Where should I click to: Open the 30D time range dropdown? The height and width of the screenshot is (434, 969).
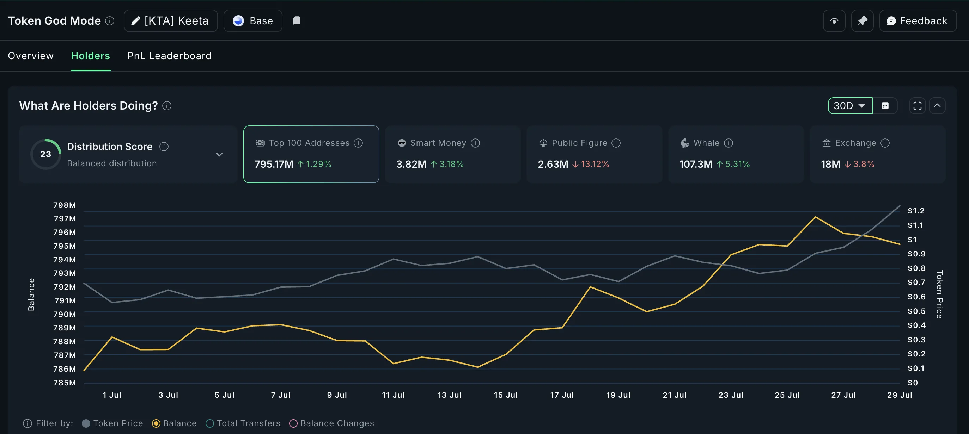coord(850,106)
